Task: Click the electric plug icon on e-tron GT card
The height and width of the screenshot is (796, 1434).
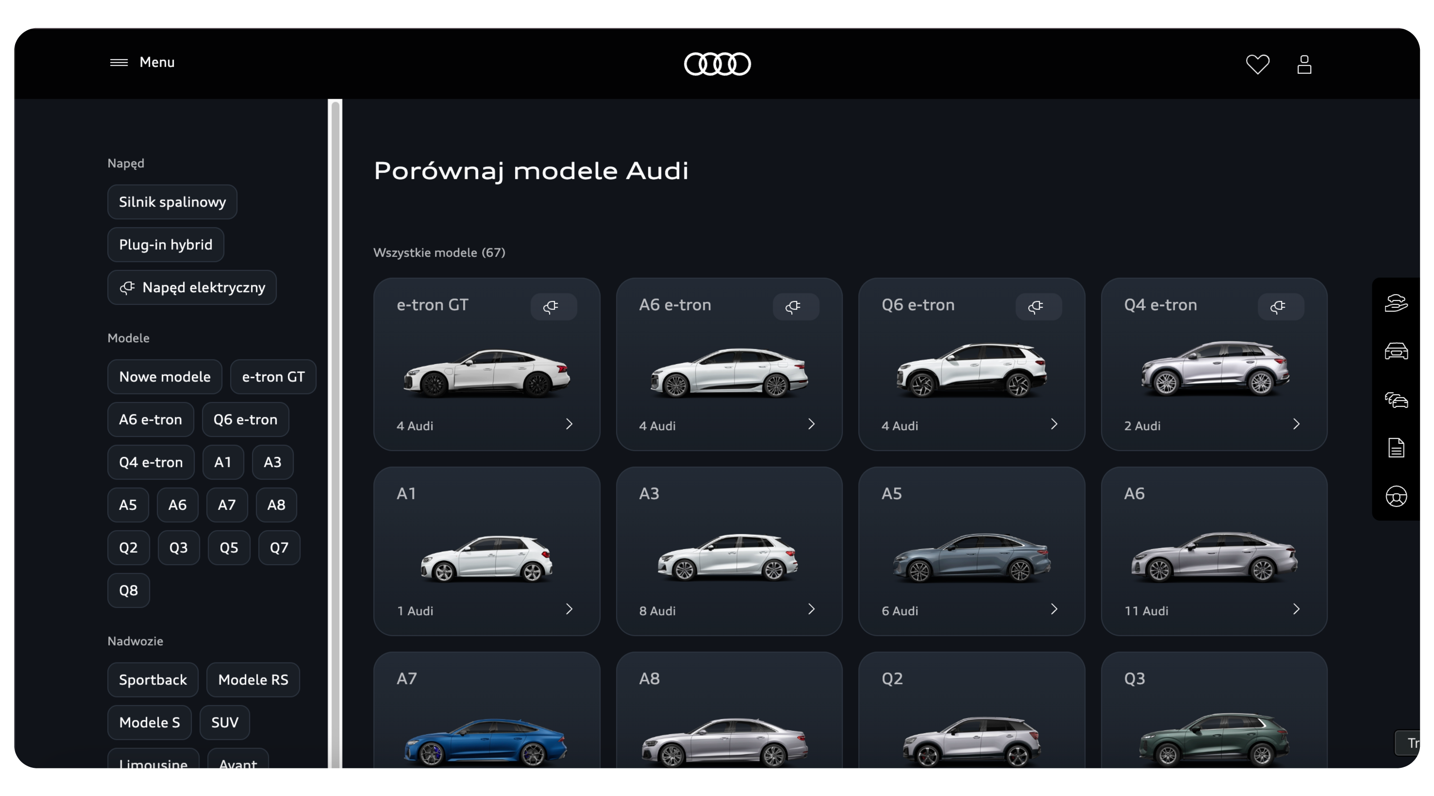Action: coord(553,307)
